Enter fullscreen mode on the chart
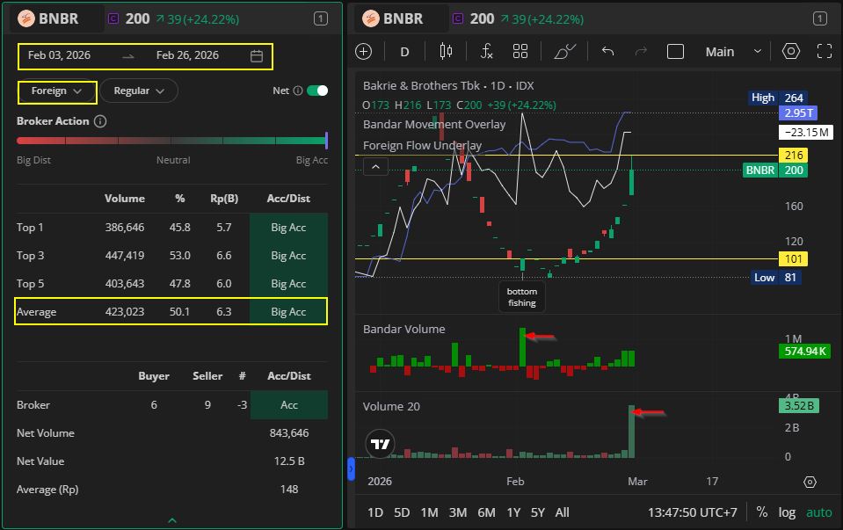Screen dimensions: 843x530 825,52
